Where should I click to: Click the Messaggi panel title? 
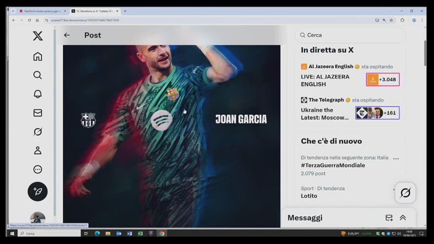point(305,218)
